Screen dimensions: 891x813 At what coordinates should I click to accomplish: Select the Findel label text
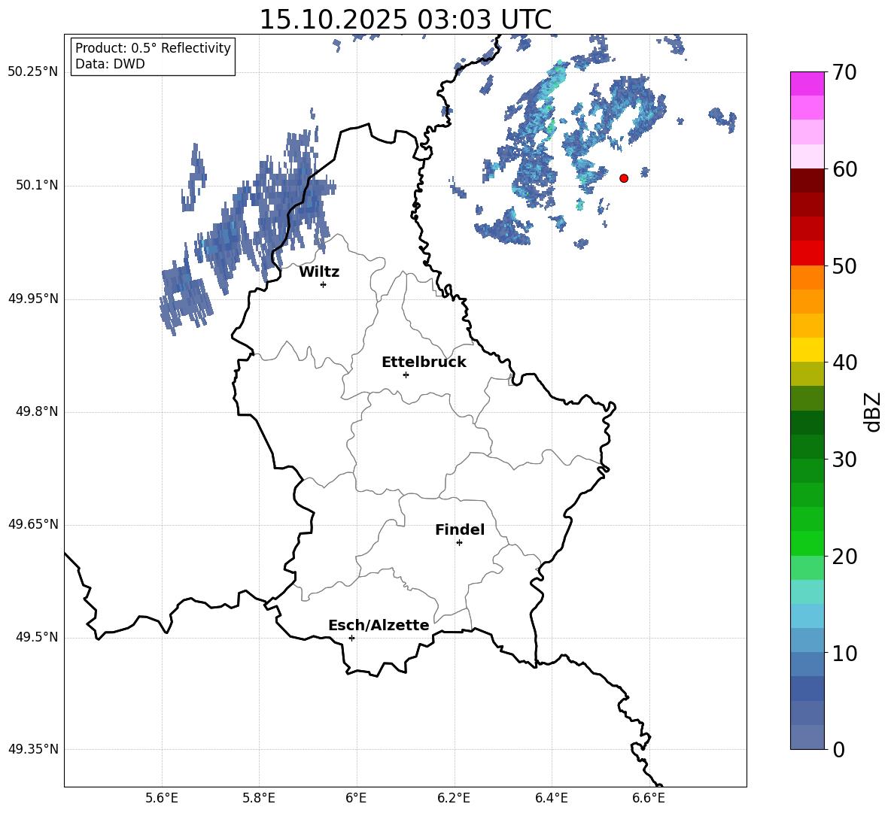460,529
